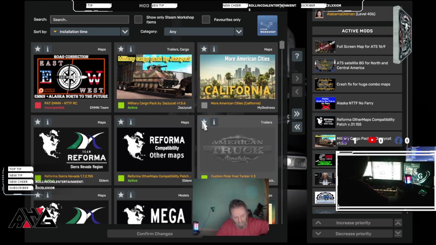The width and height of the screenshot is (436, 245).
Task: Toggle grey status box of More American Cities
Action: pos(204,105)
